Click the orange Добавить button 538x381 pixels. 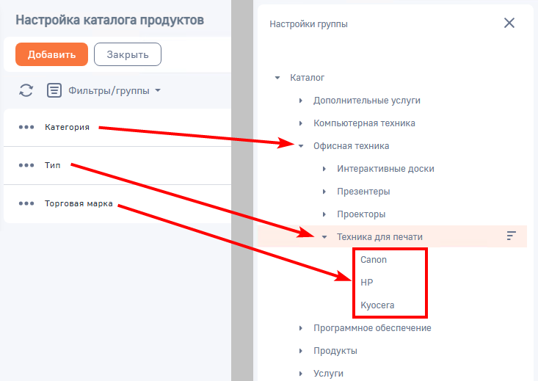51,54
